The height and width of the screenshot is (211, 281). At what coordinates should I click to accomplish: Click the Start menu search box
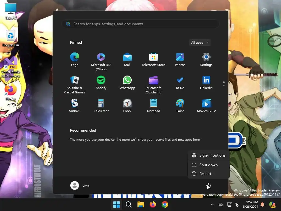[x=140, y=24]
